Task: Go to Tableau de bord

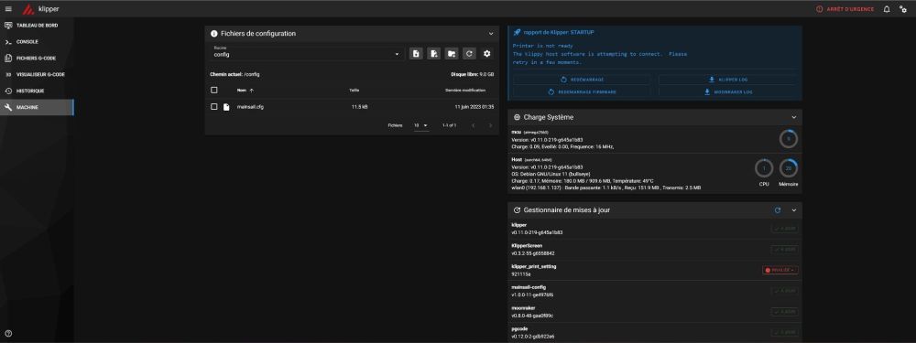Action: point(37,26)
